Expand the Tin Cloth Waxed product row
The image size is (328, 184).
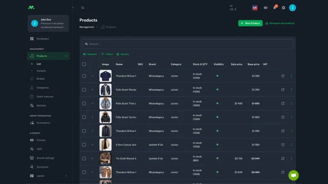(x=92, y=159)
